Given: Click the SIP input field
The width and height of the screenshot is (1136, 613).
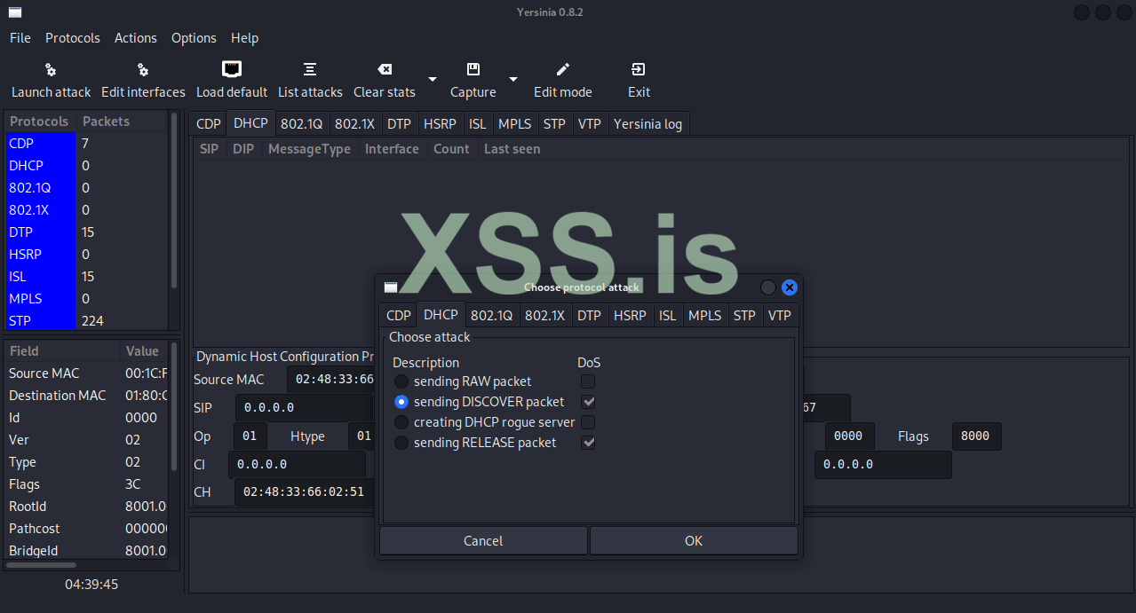Looking at the screenshot, I should click(x=305, y=408).
